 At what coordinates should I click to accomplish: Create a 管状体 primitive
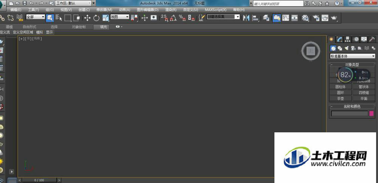point(364,87)
